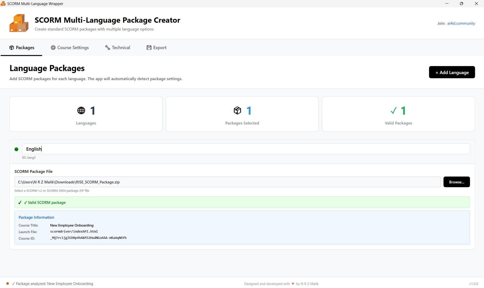Click the status indicator dot in the status bar
The height and width of the screenshot is (288, 484).
point(8,283)
